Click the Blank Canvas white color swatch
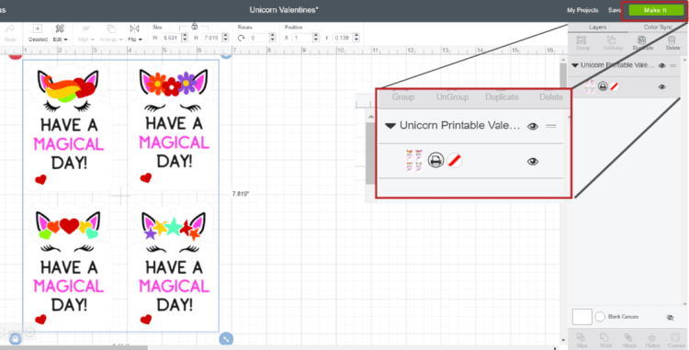The height and width of the screenshot is (350, 689). point(582,317)
